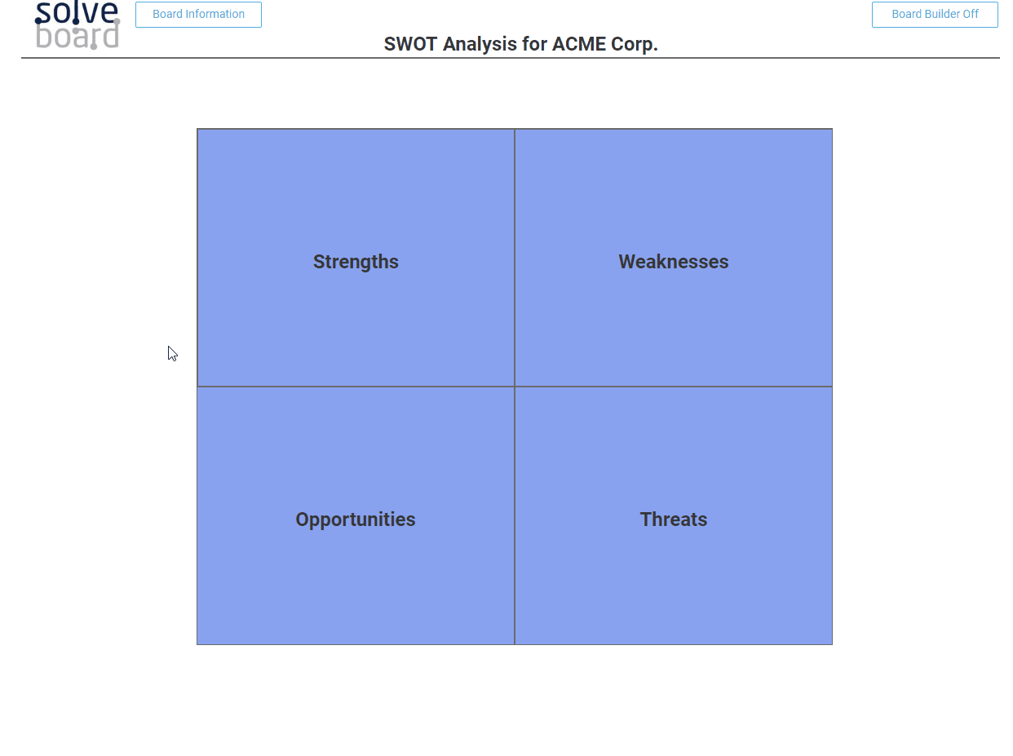Click divider between Weaknesses and Threats cells

pos(674,387)
